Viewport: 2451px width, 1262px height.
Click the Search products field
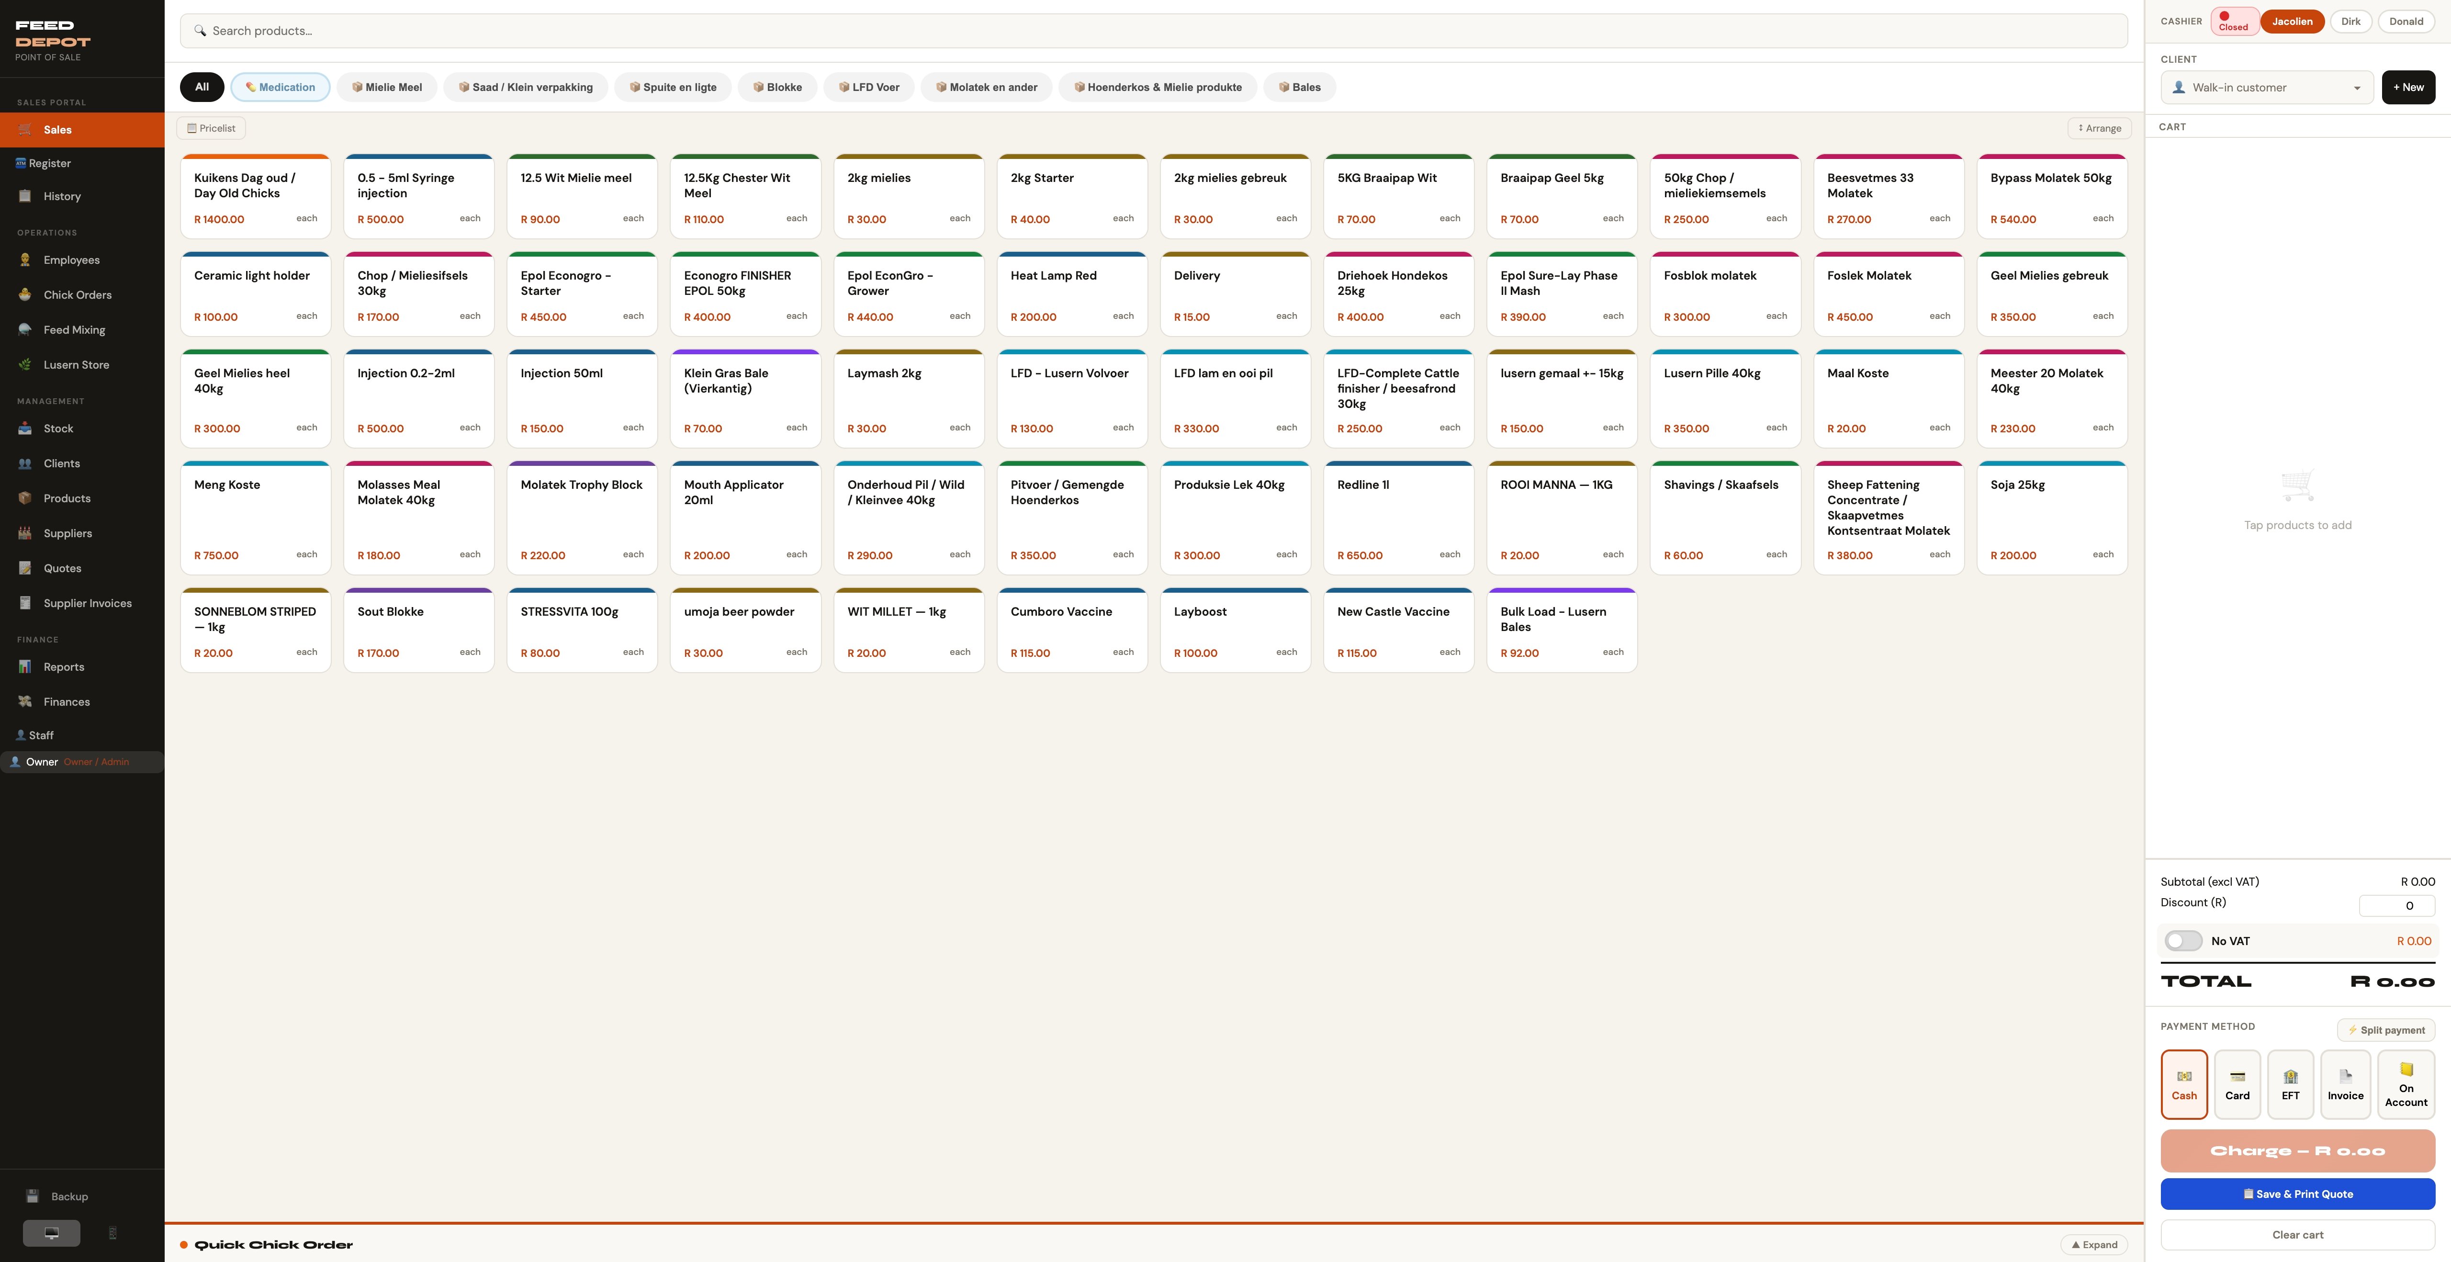click(1153, 31)
